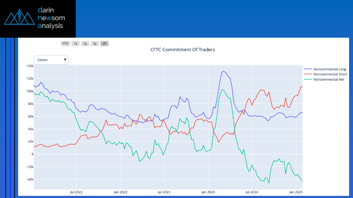Click the 0 label on the y-axis

[x=32, y=154]
